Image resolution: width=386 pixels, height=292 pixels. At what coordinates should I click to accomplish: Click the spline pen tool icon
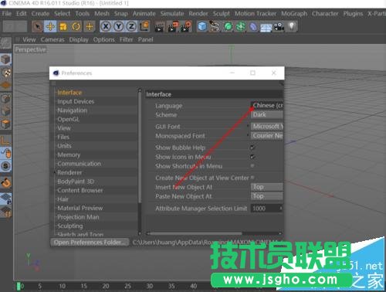click(215, 26)
